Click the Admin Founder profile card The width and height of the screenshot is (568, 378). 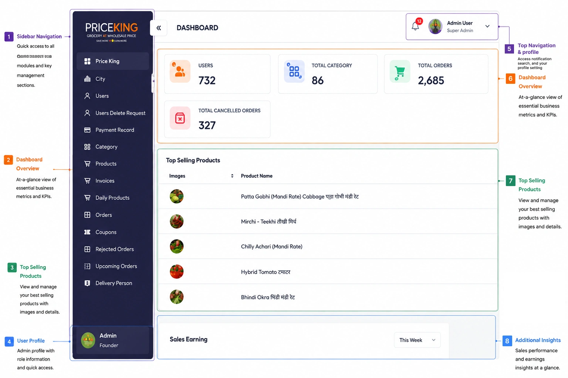[113, 340]
